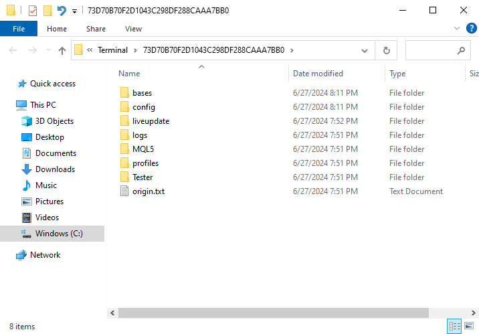This screenshot has width=479, height=334.
Task: Switch to the Share ribbon tab
Action: tap(96, 29)
